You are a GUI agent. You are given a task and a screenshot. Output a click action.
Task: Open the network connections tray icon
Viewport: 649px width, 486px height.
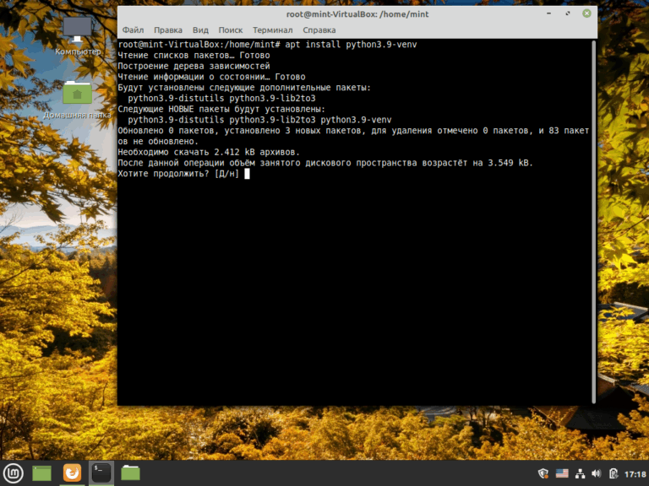pos(581,473)
